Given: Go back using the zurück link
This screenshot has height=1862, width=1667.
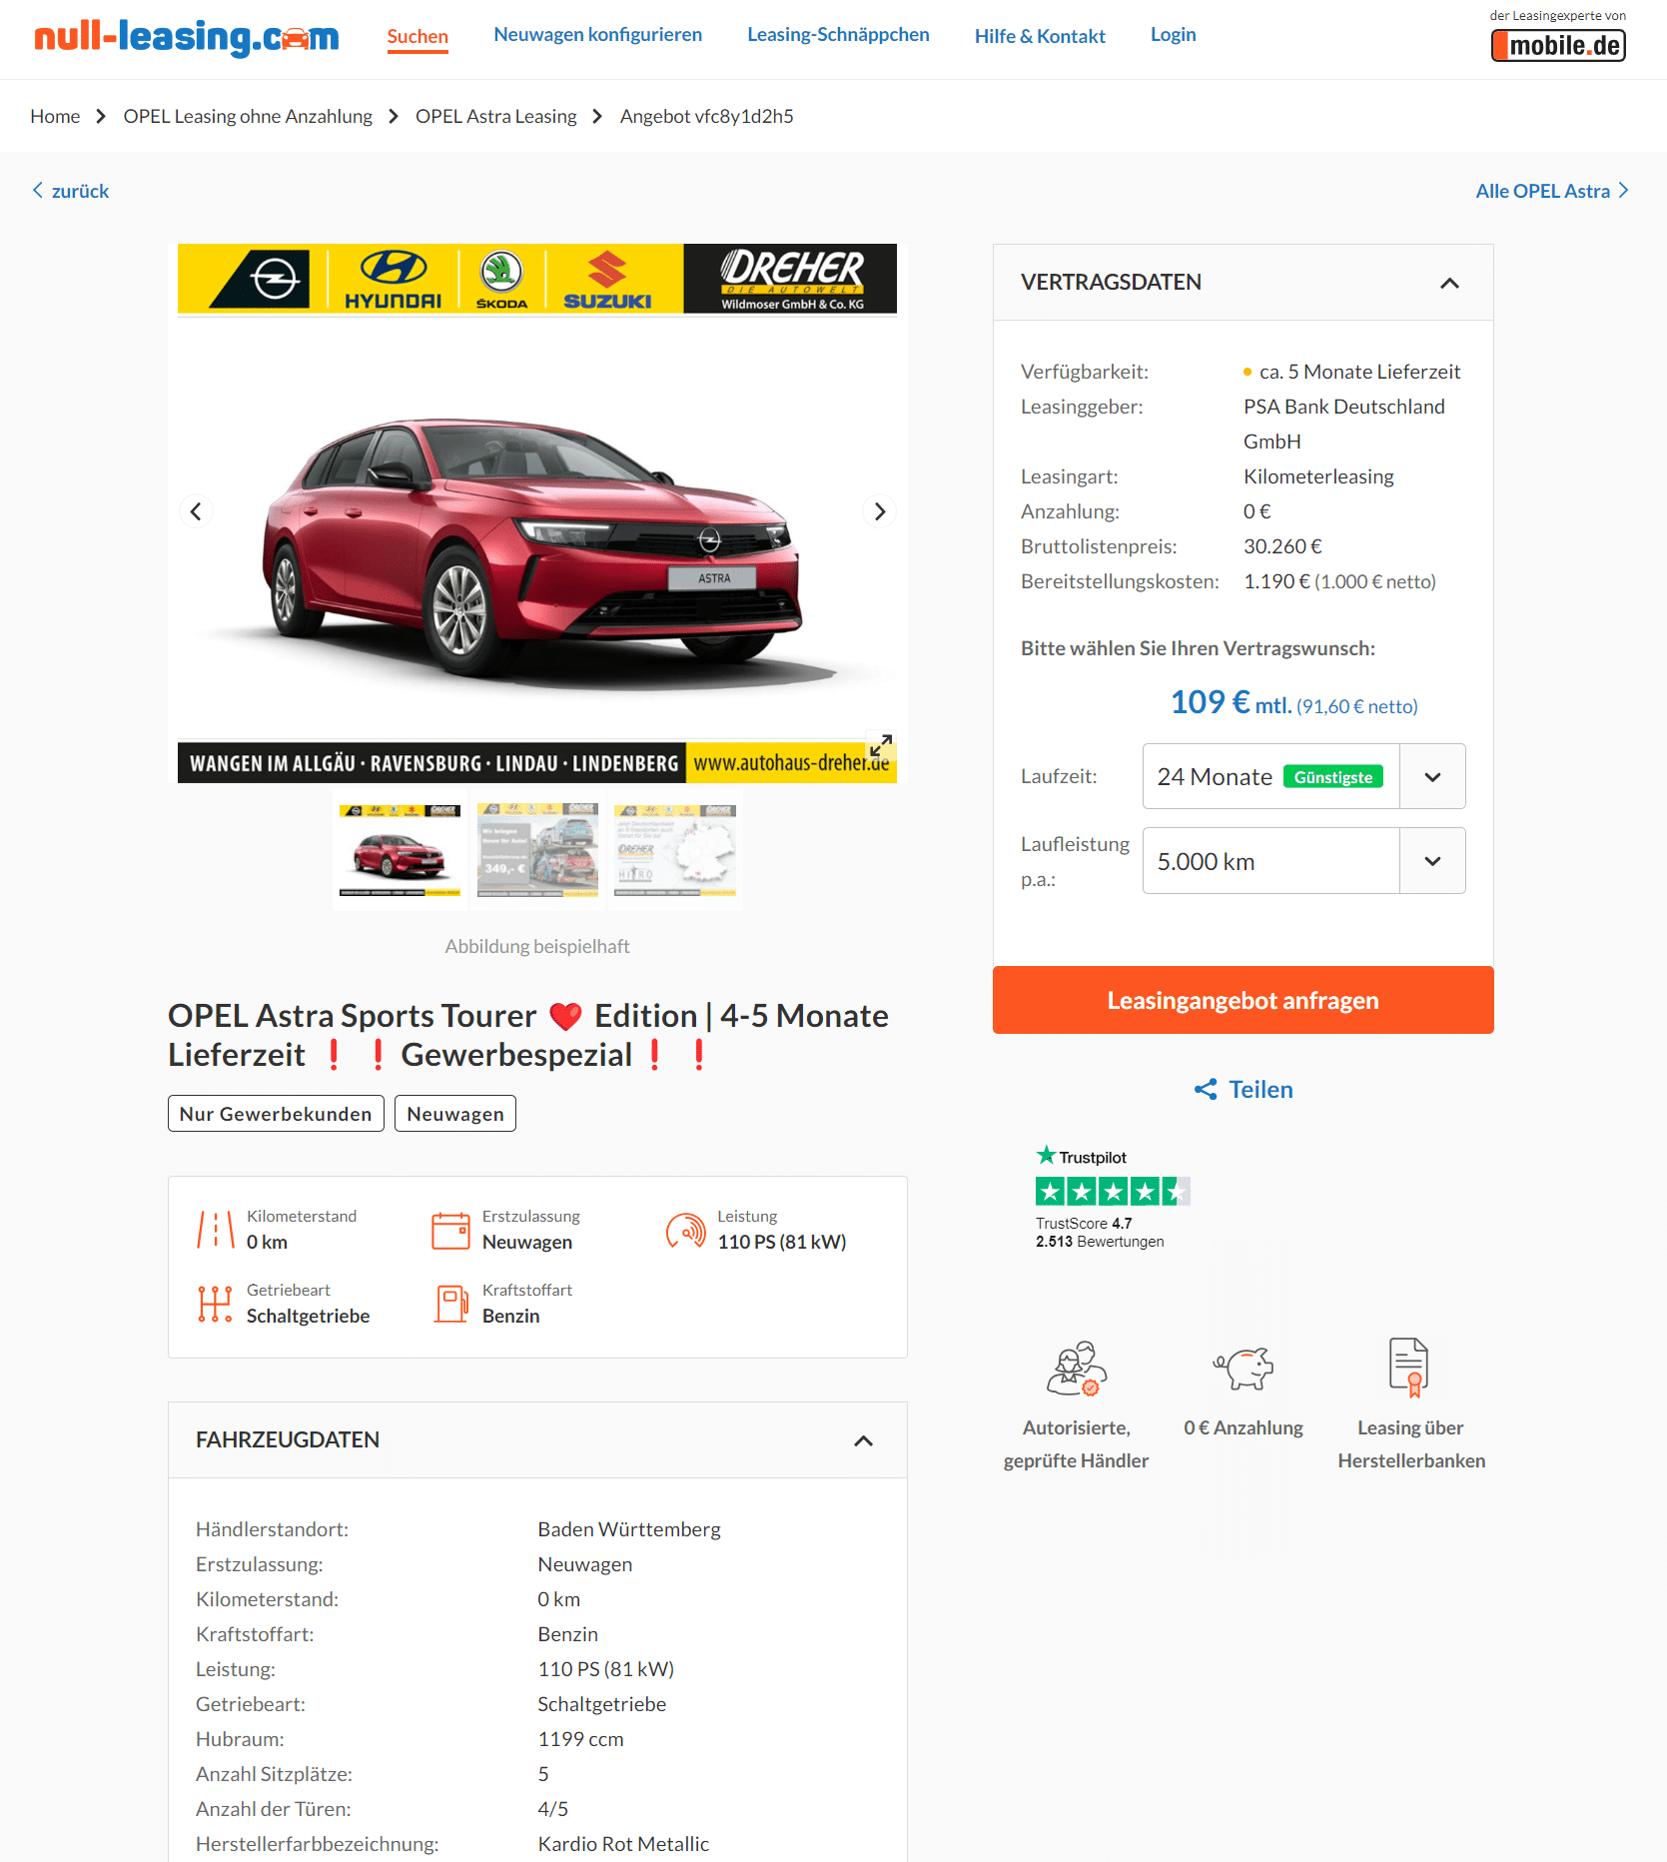Looking at the screenshot, I should coord(70,191).
